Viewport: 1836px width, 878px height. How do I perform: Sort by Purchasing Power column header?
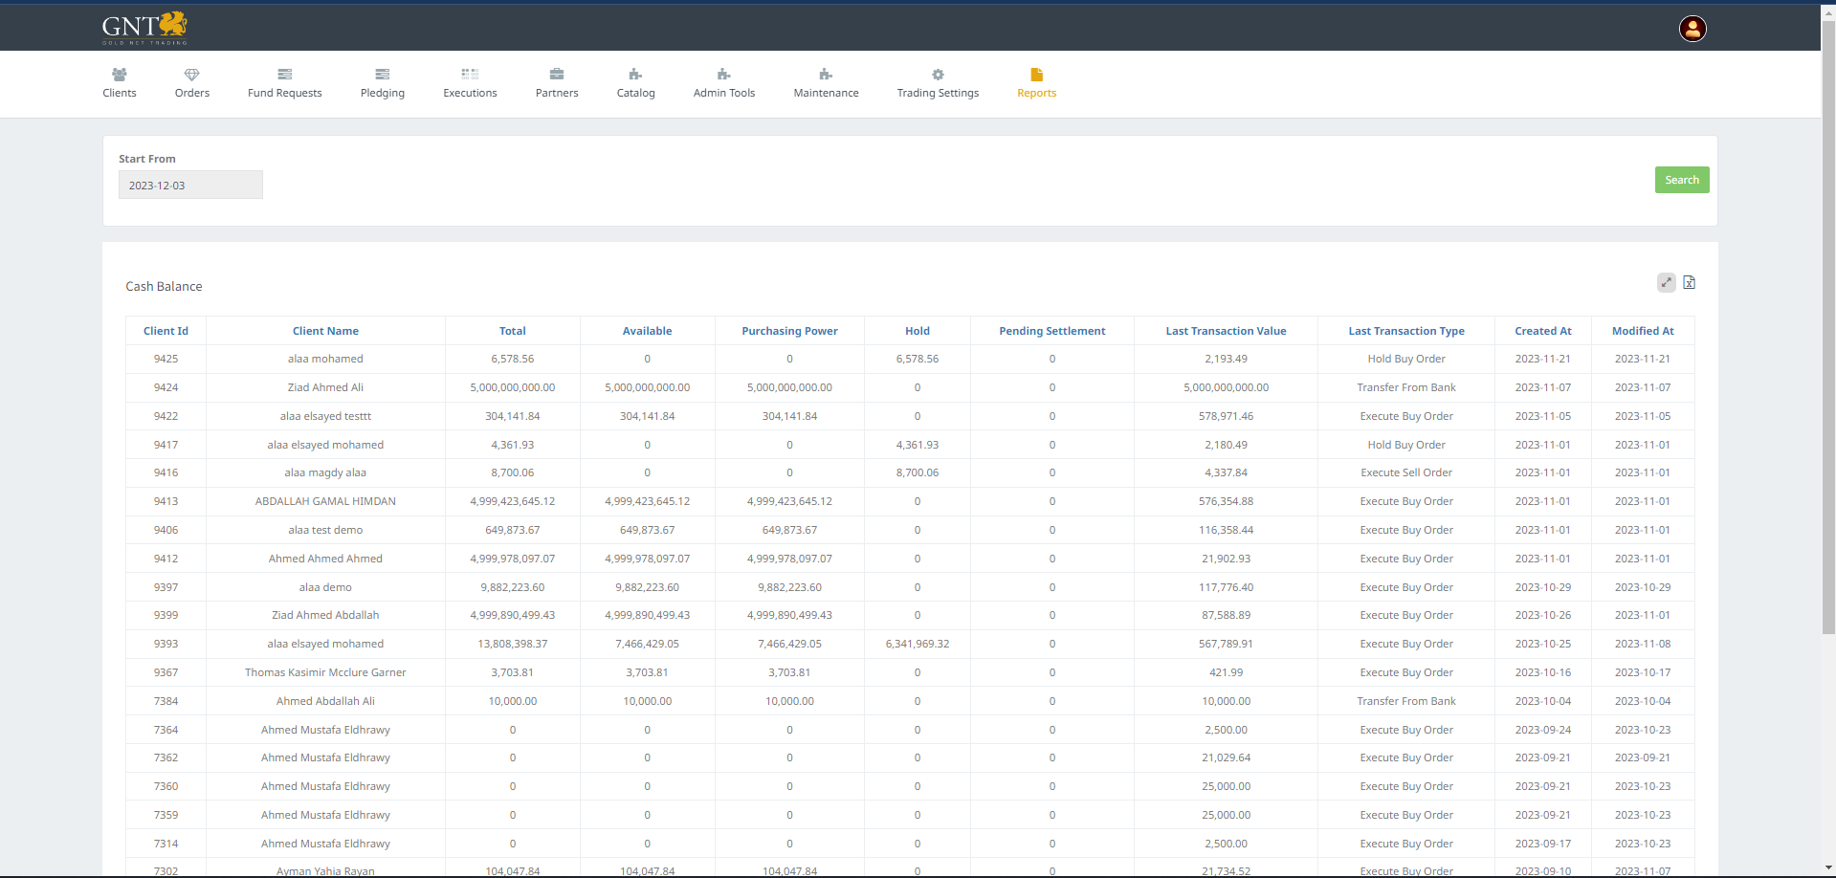coord(789,331)
